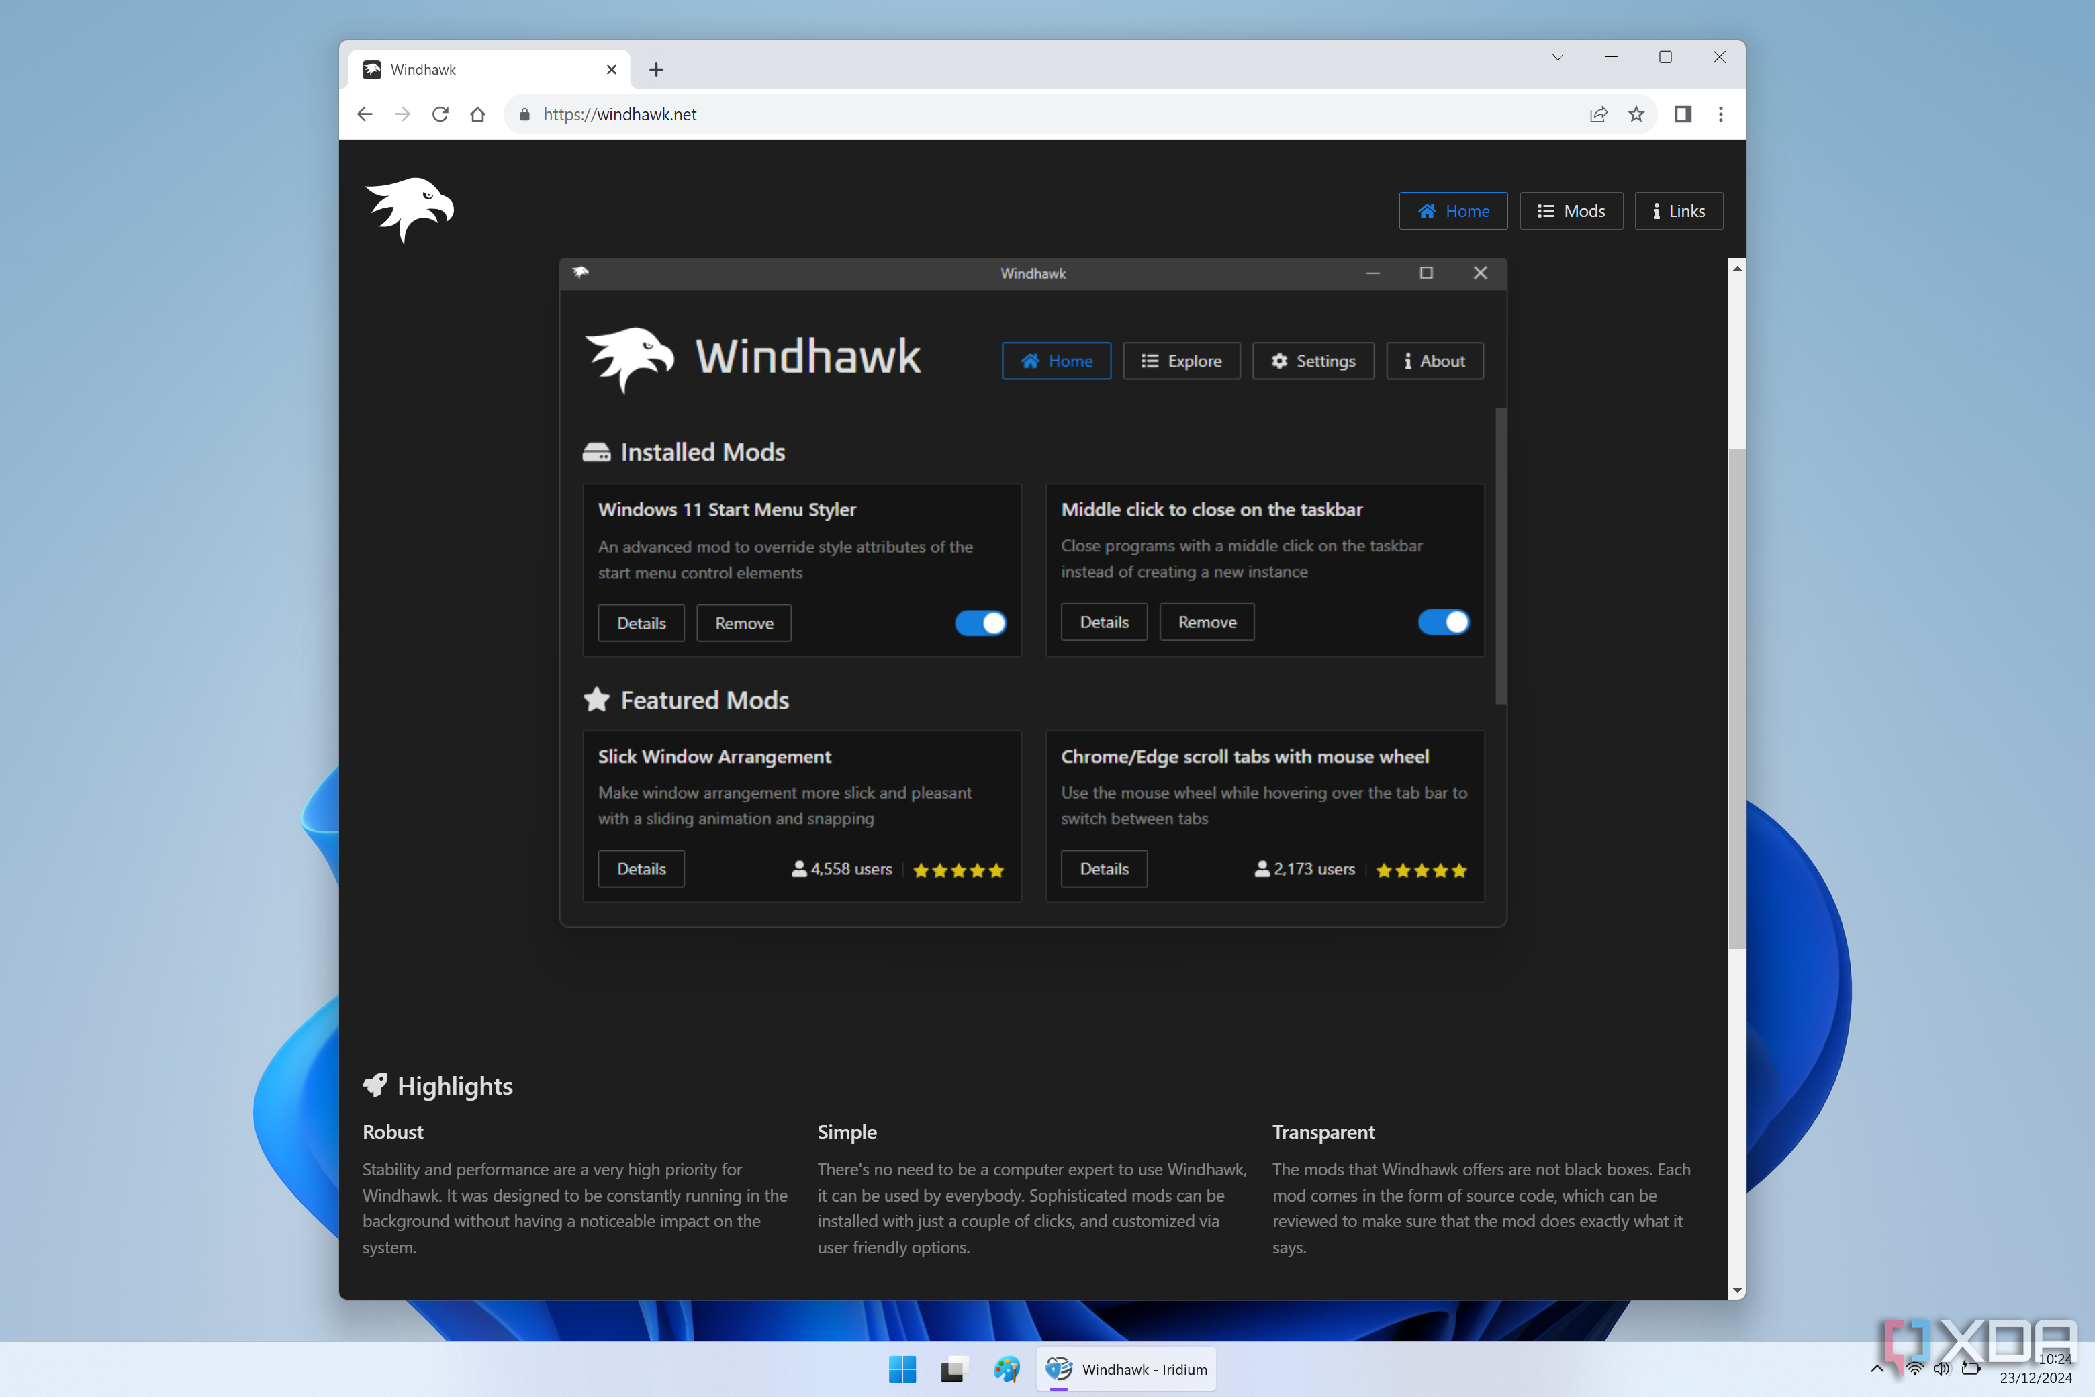The image size is (2095, 1397).
Task: Toggle the Middle click to close taskbar mod
Action: coord(1440,621)
